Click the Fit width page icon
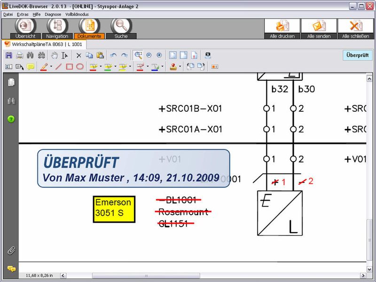The image size is (376, 282). 183,55
